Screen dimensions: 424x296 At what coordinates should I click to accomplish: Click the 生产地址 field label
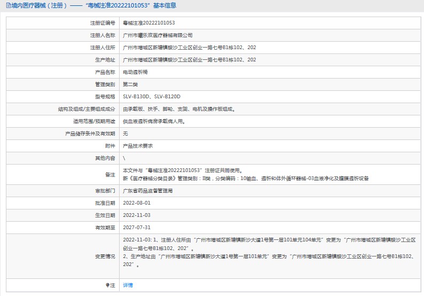(x=105, y=60)
